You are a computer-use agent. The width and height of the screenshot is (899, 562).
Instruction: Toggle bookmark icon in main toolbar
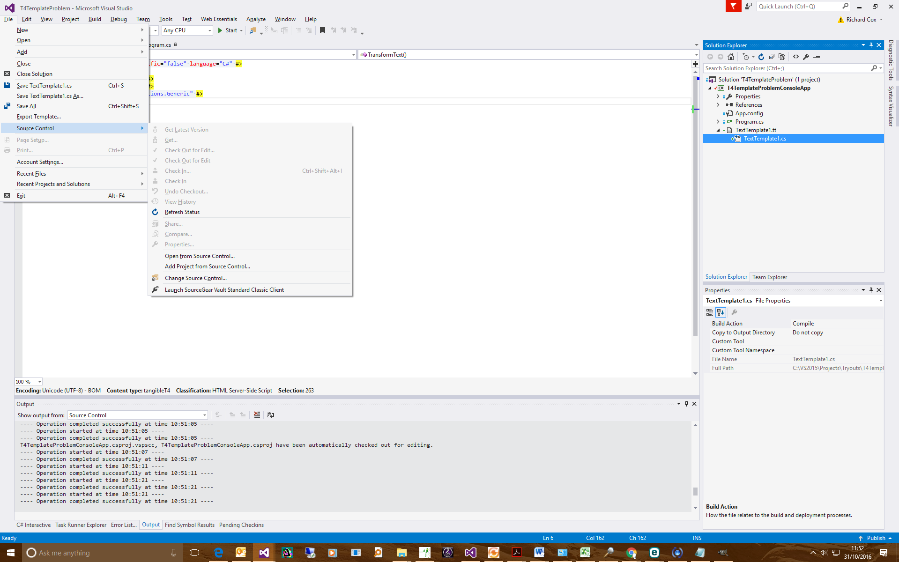(x=322, y=30)
